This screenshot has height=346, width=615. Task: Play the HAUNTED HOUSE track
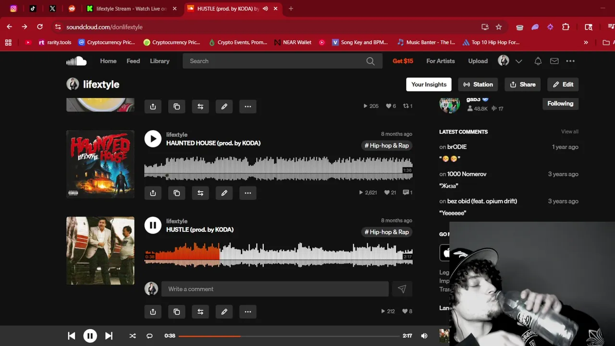(153, 139)
